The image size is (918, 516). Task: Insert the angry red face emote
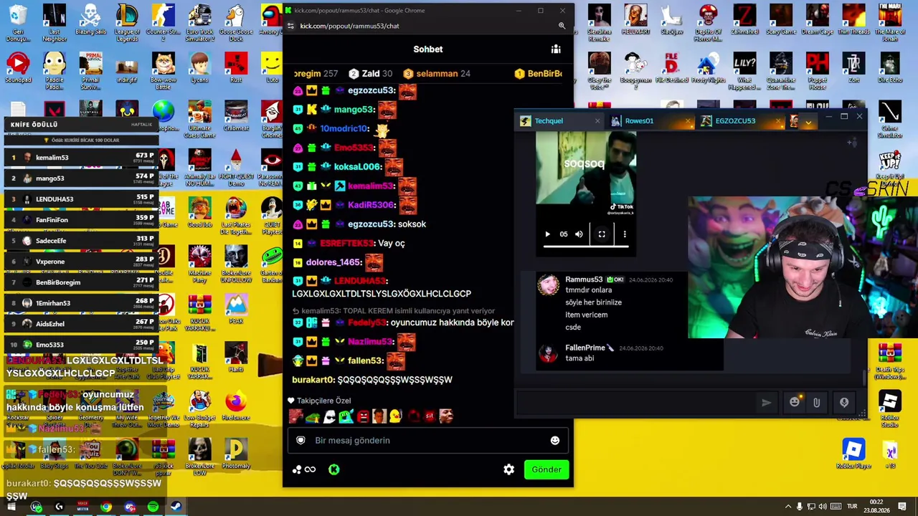point(363,416)
